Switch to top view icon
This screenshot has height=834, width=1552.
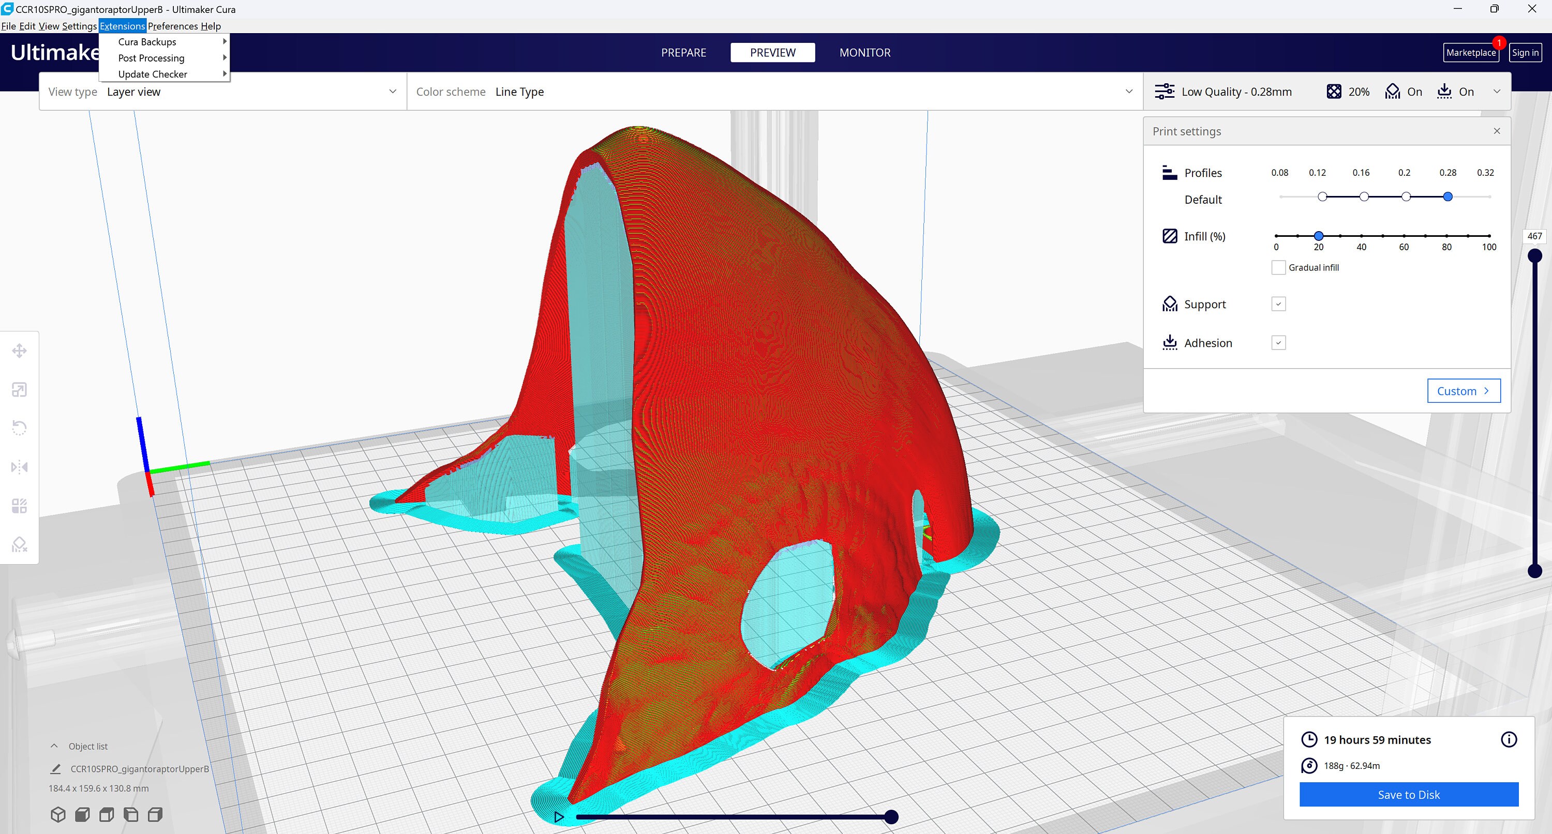[x=107, y=815]
